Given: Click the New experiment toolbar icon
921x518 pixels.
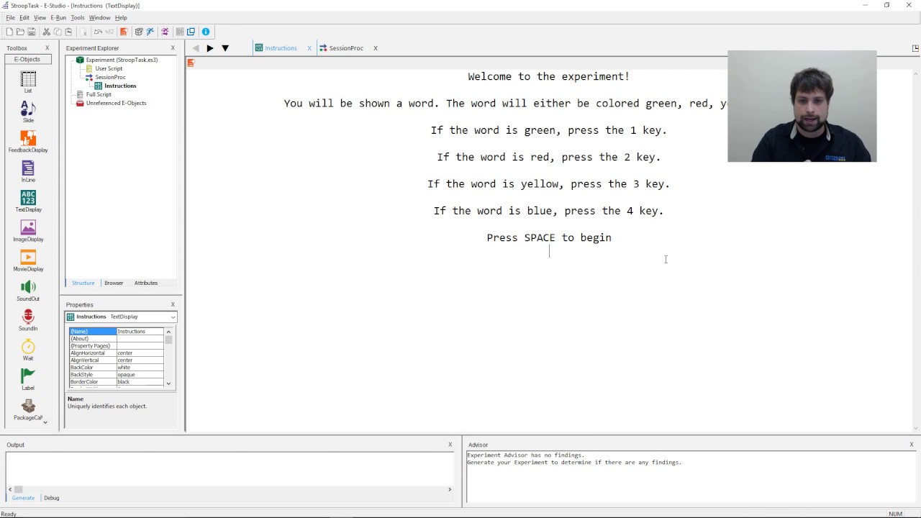Looking at the screenshot, I should tap(9, 32).
